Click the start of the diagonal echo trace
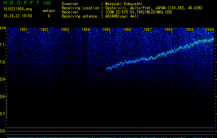The height and width of the screenshot is (138, 217). point(107,69)
